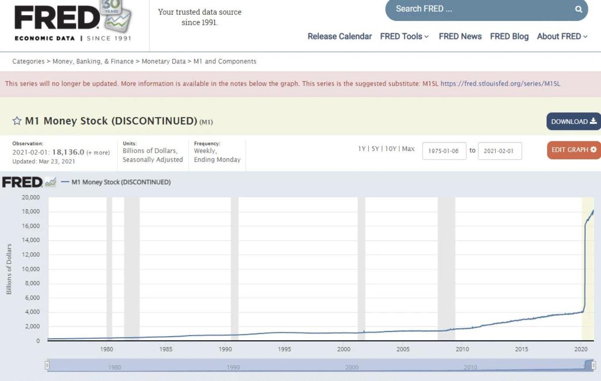Open the suggested M1SL series link

pos(500,84)
